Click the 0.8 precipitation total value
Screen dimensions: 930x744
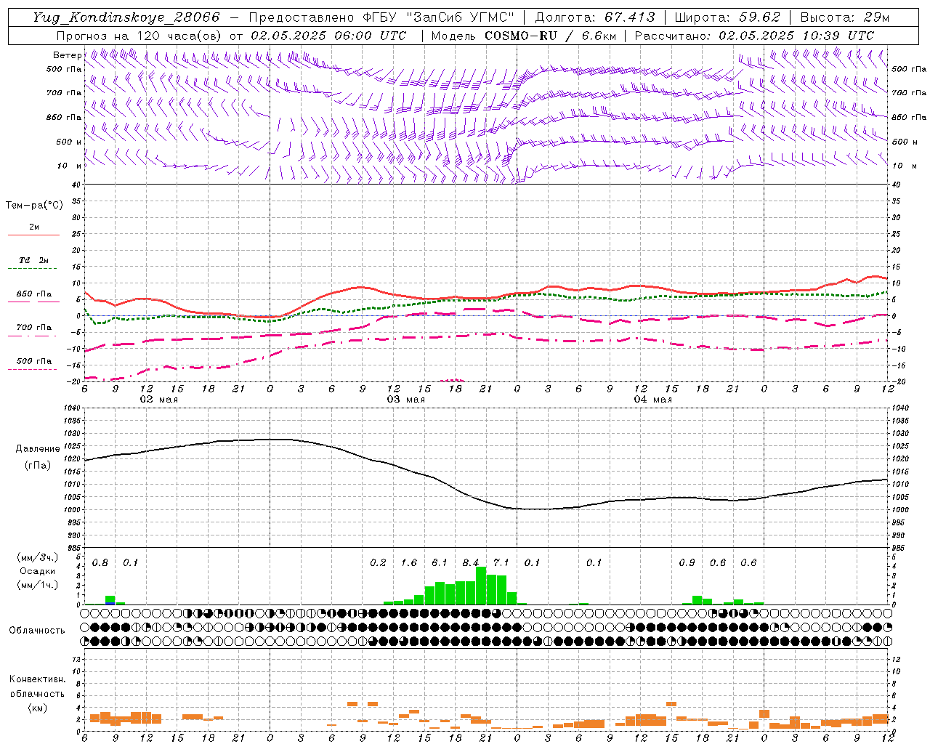click(100, 563)
